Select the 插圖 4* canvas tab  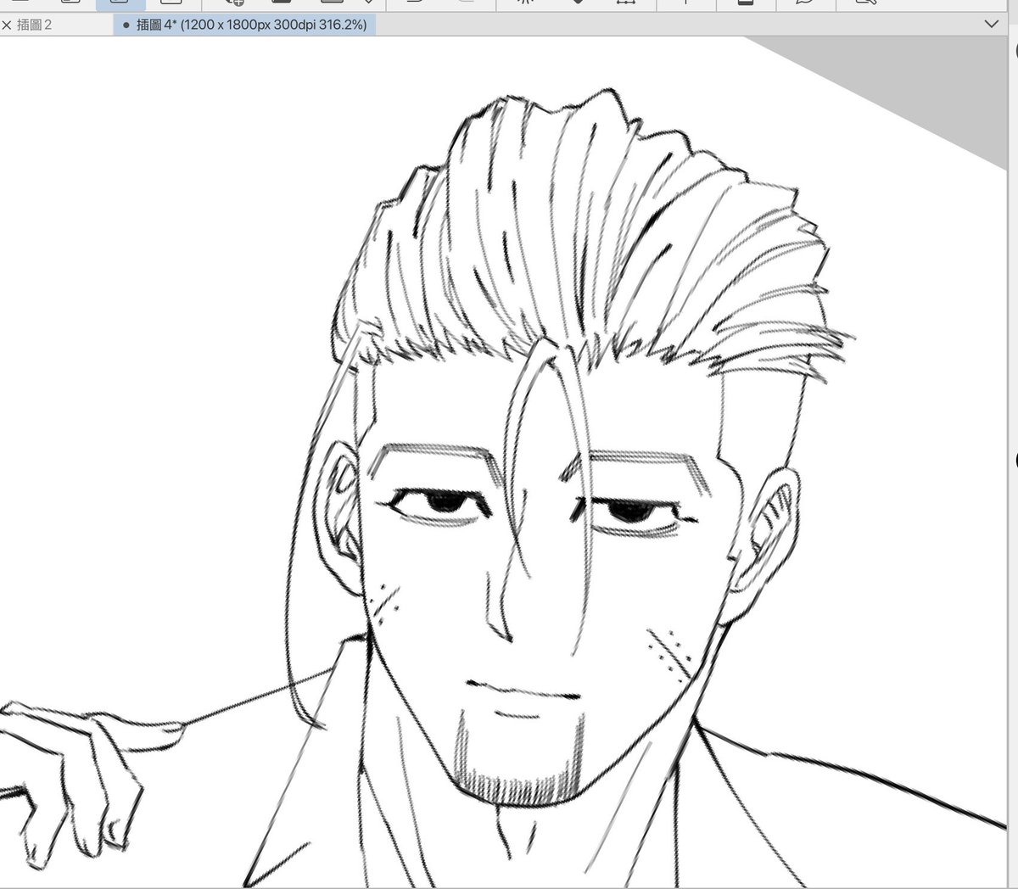tap(245, 25)
